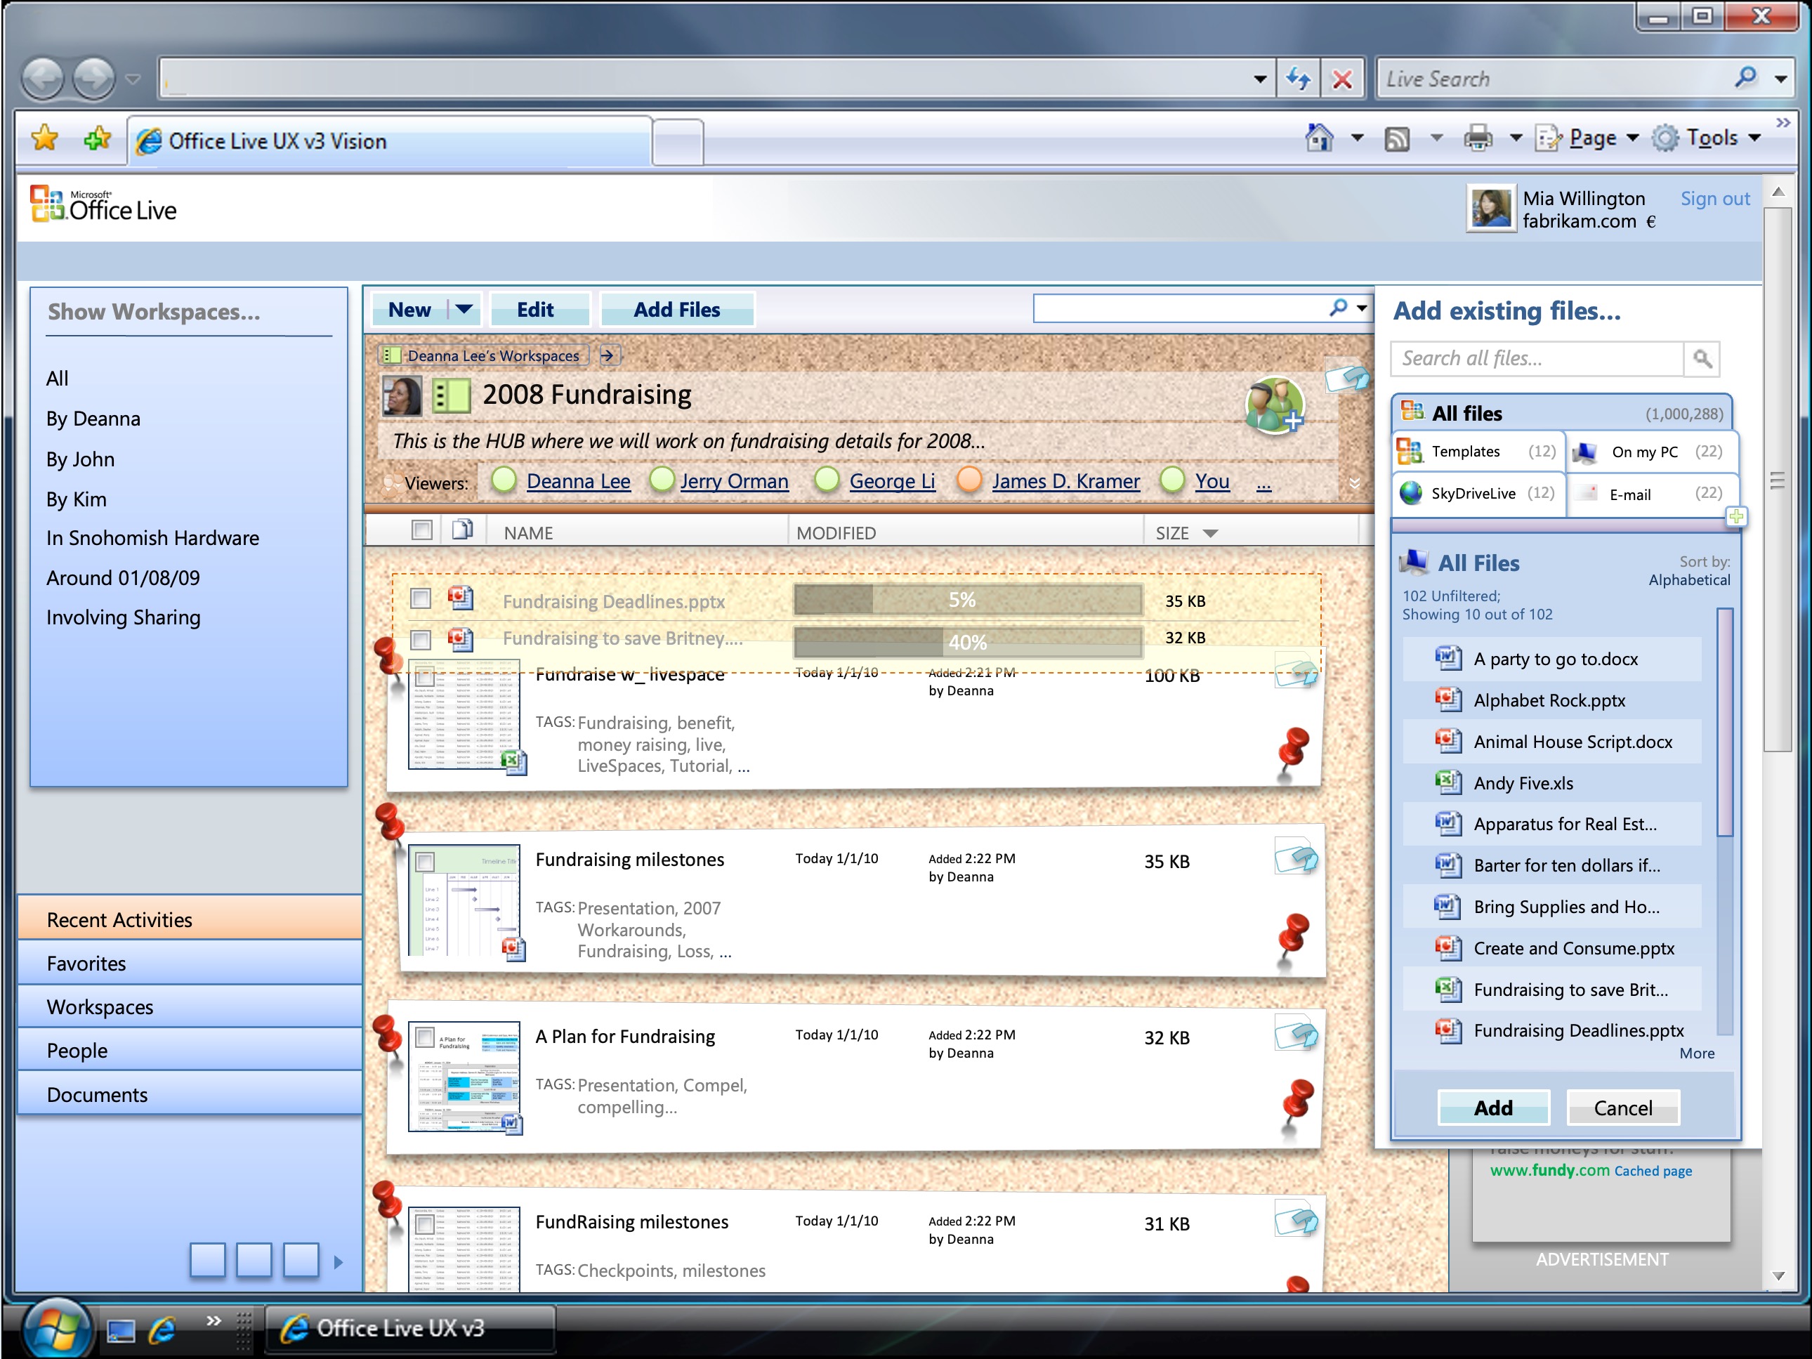Screen dimensions: 1812x1359
Task: Click the share envelope icon on Fundraising milestones card
Action: (1296, 858)
